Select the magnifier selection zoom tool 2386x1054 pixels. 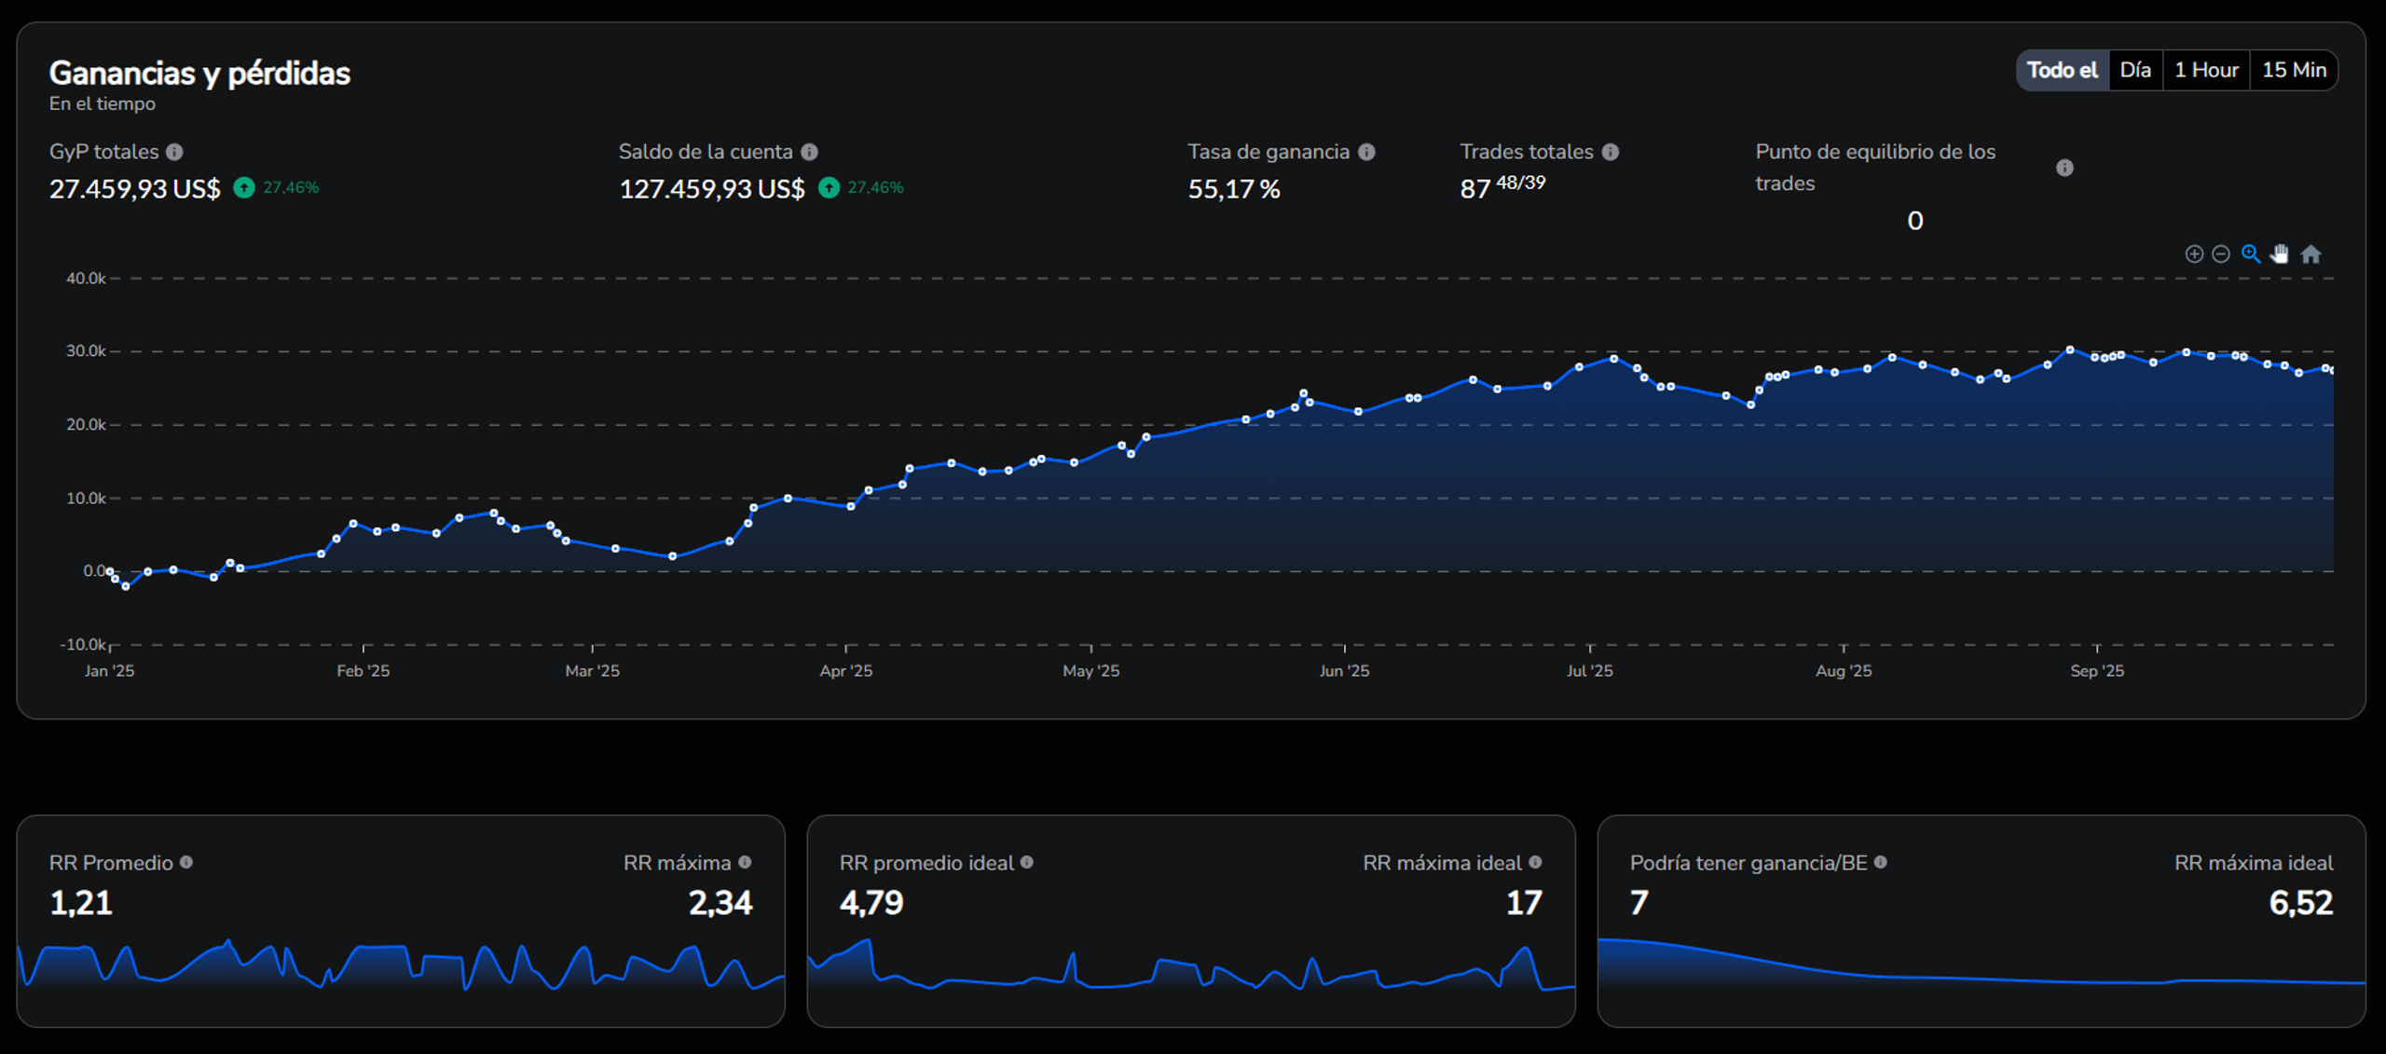coord(2251,254)
